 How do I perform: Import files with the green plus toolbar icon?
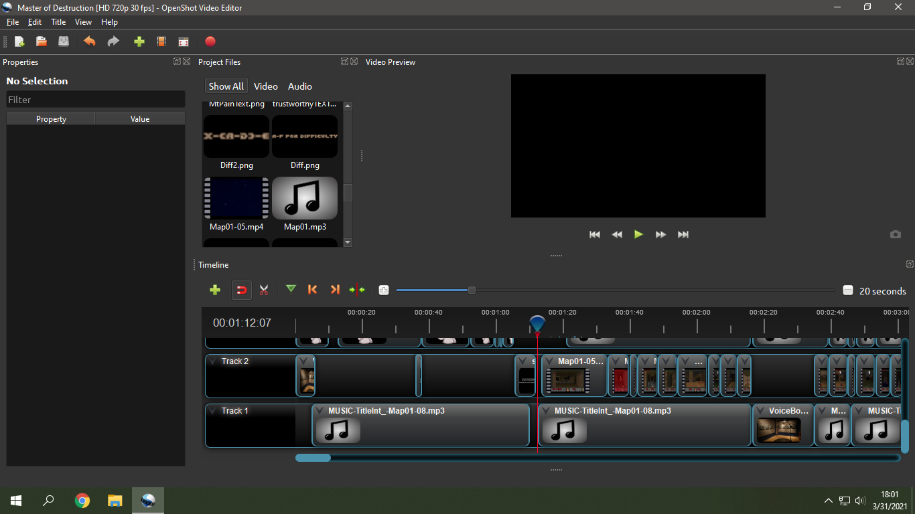point(139,41)
